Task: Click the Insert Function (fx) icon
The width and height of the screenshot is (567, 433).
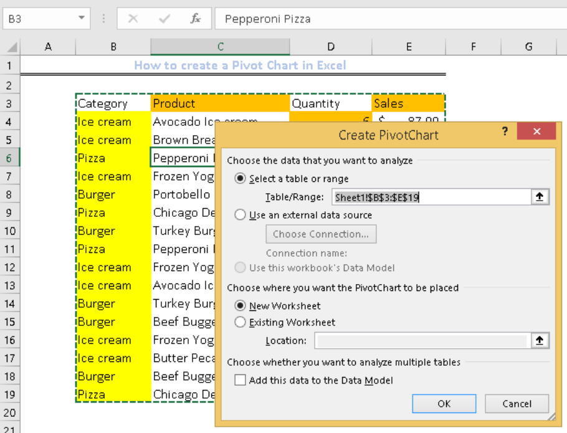Action: tap(196, 18)
